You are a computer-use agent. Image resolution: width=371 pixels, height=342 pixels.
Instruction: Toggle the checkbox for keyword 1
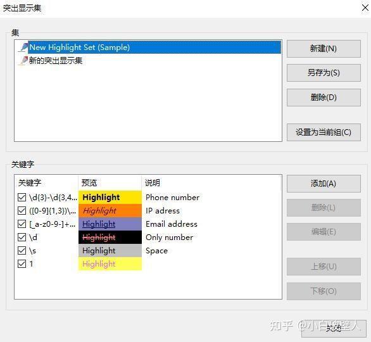[22, 263]
